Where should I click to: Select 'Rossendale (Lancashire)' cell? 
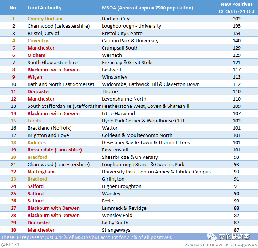coord(55,150)
